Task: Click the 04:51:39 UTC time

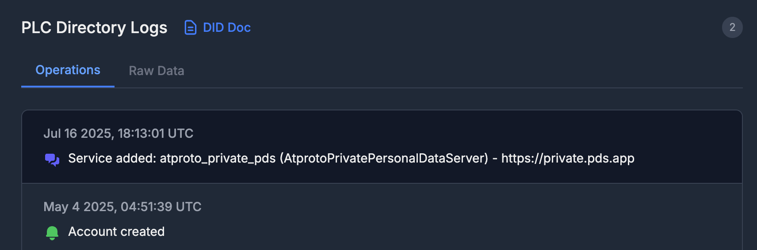Action: [x=161, y=207]
